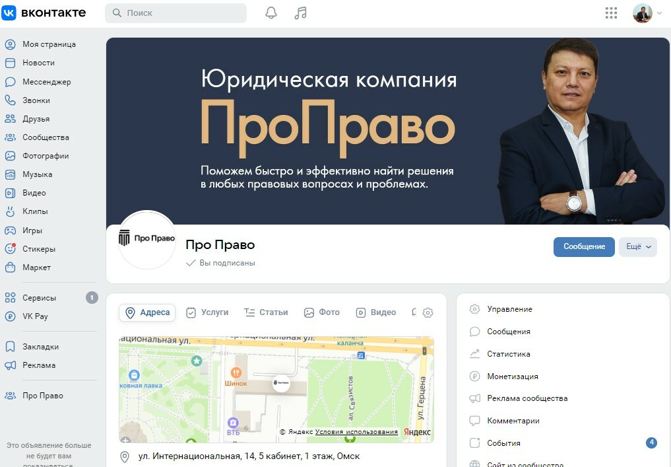Open the music note player icon
The height and width of the screenshot is (467, 671).
pyautogui.click(x=300, y=13)
